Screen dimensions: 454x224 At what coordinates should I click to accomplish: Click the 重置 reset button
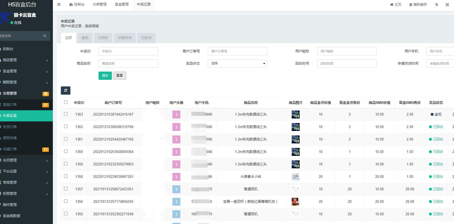(120, 76)
